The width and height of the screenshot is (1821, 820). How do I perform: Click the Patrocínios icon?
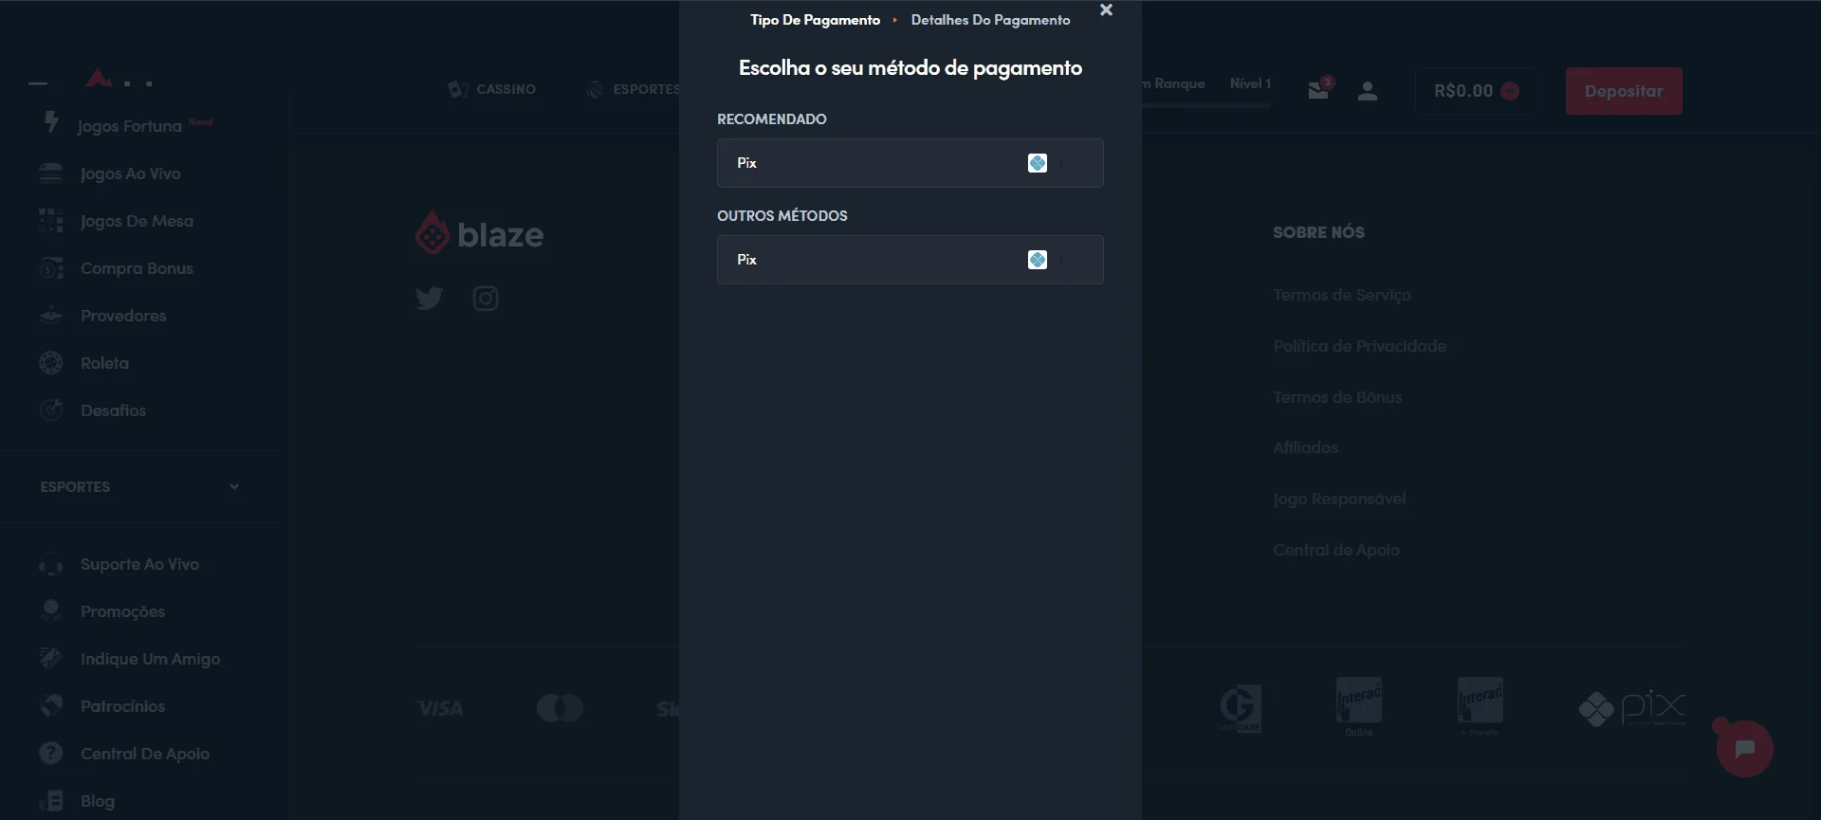(51, 705)
